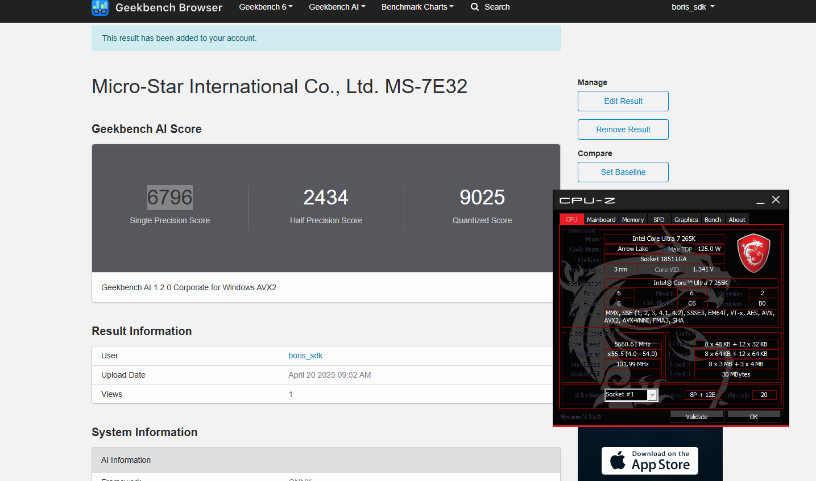Click the Geekbench Browser title link
This screenshot has width=816, height=481.
[169, 7]
